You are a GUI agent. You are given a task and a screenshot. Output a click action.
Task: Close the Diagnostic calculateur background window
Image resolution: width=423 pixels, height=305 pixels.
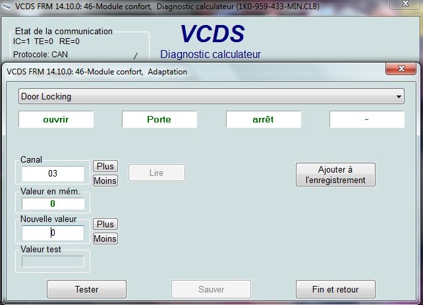405,4
